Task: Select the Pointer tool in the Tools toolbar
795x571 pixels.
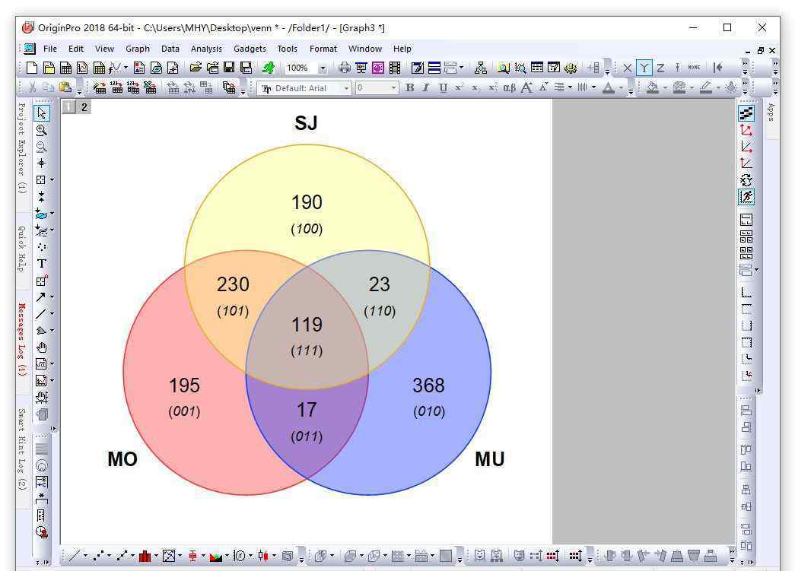Action: [42, 113]
